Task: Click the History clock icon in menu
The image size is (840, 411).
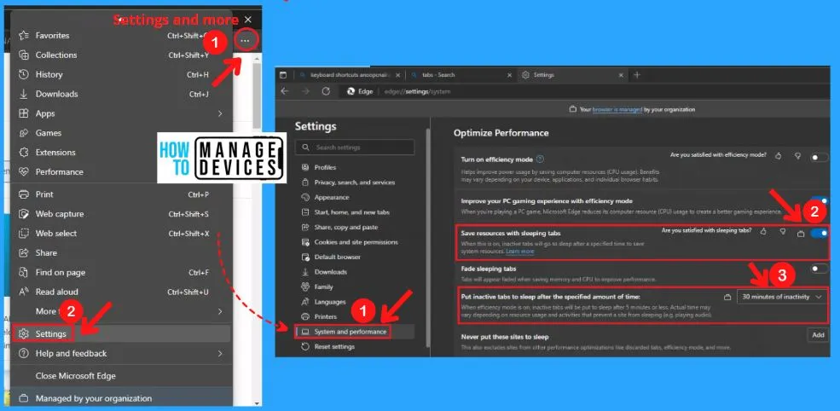Action: tap(23, 74)
